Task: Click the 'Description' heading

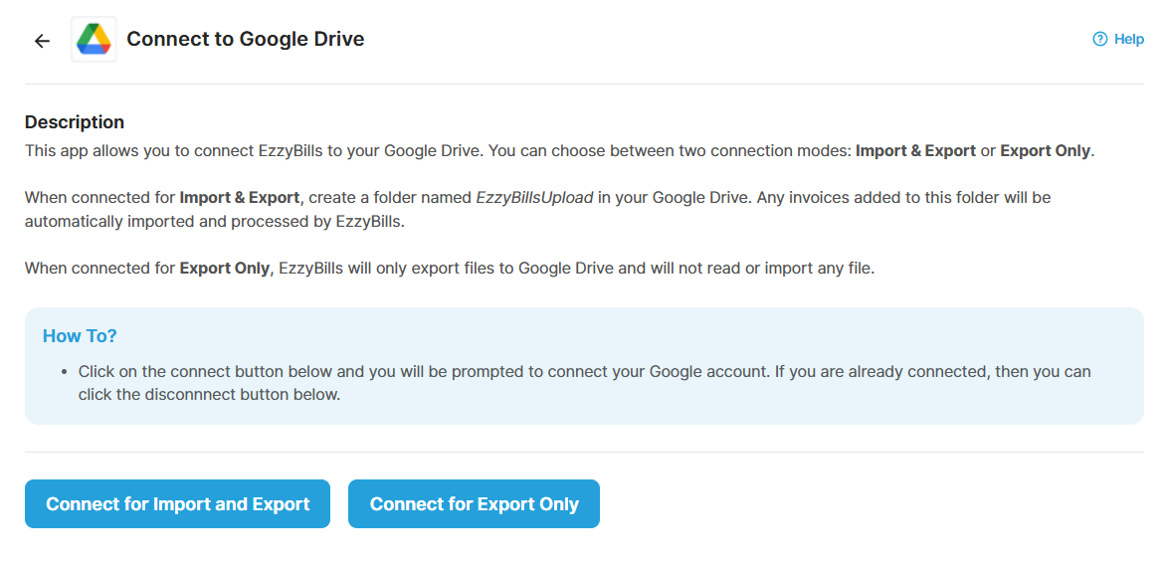Action: point(75,122)
